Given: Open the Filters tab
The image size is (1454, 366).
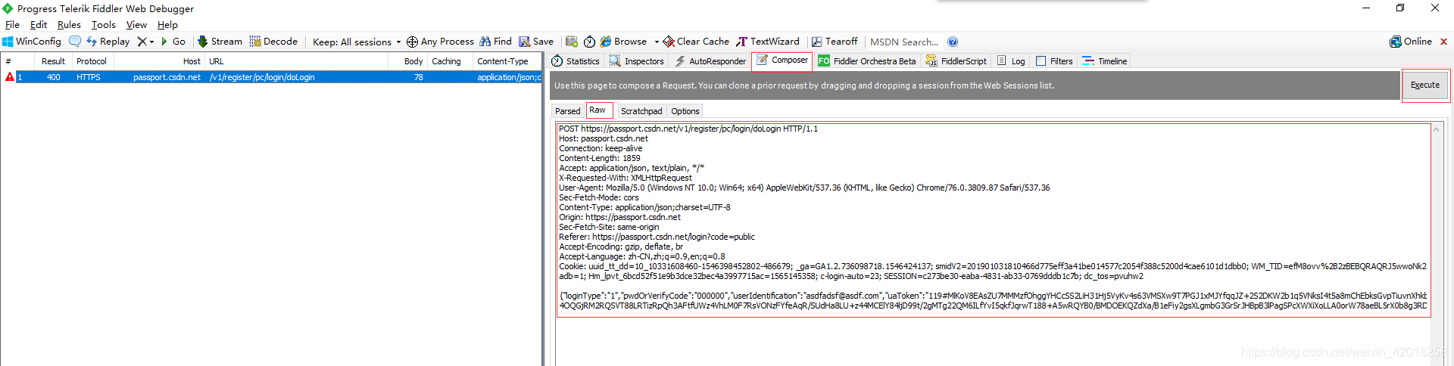Looking at the screenshot, I should 1054,61.
